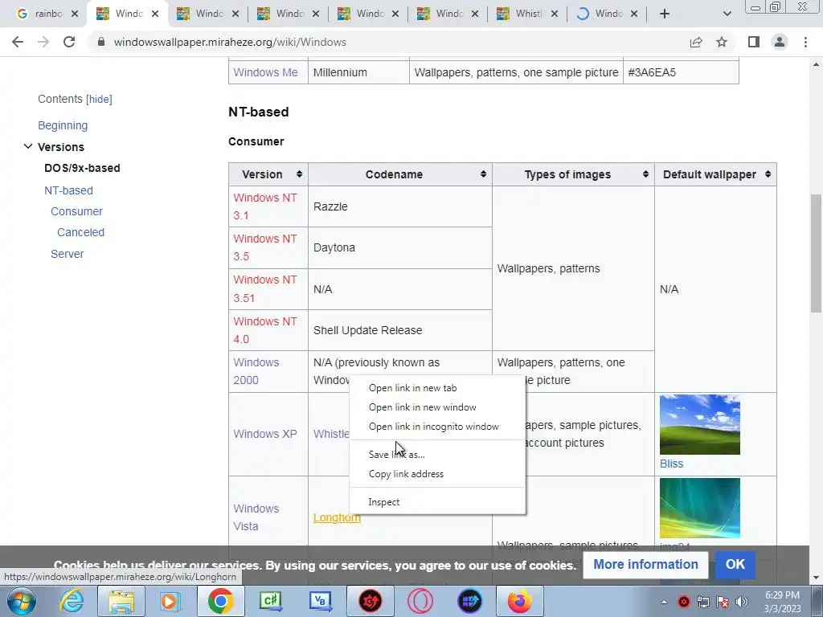Open the Bliss text link
This screenshot has width=823, height=617.
[x=671, y=464]
